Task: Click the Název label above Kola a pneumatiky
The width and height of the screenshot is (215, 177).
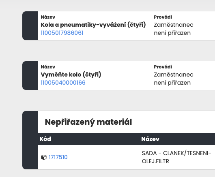Action: coord(48,17)
